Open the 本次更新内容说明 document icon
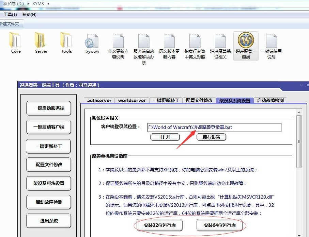The width and height of the screenshot is (309, 237). tap(118, 42)
